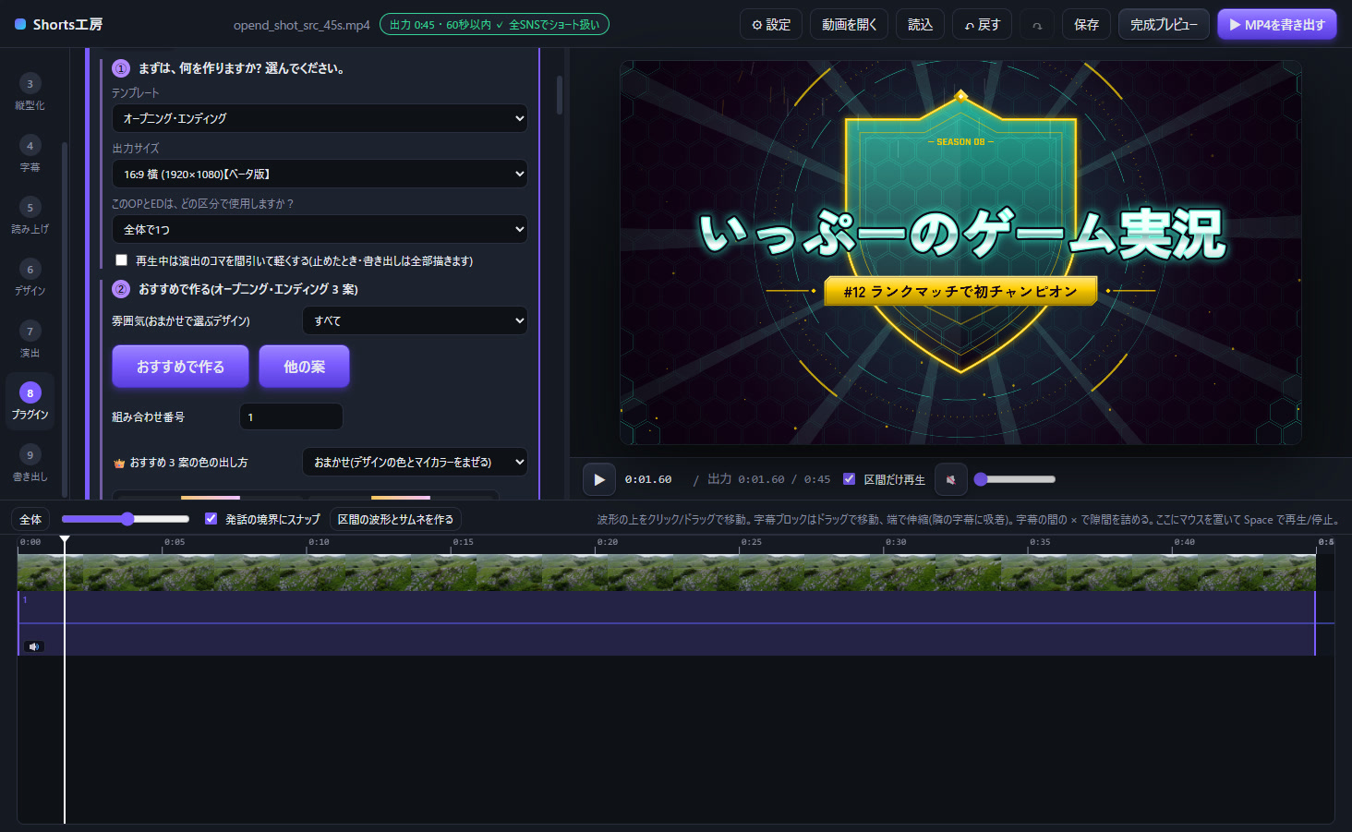The width and height of the screenshot is (1352, 832).
Task: Select step 8 プラグイン sidebar item
Action: [30, 402]
